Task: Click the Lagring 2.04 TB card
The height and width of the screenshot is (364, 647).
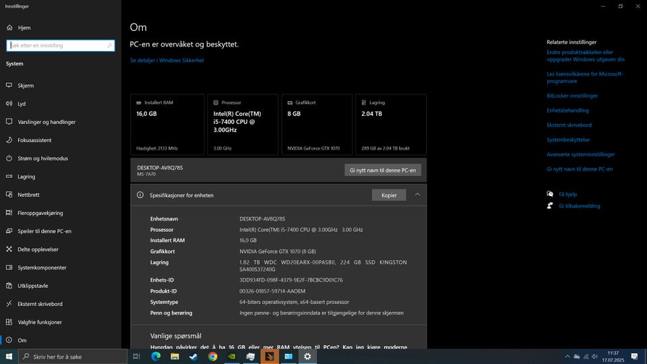Action: click(x=391, y=125)
